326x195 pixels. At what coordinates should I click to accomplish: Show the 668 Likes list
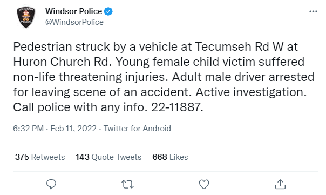point(170,157)
